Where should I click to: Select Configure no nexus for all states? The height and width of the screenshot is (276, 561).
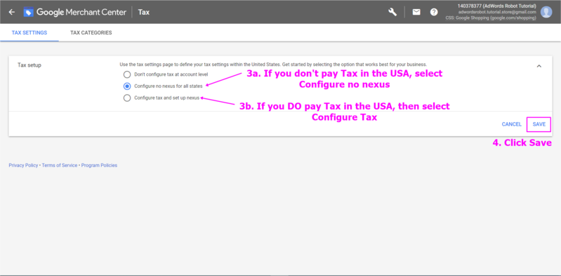pyautogui.click(x=127, y=86)
